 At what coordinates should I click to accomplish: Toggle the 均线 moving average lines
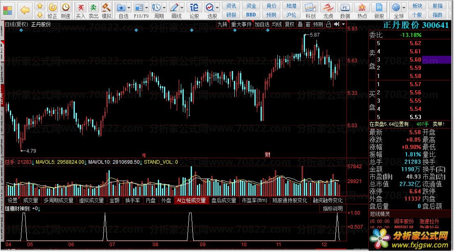click(x=277, y=25)
